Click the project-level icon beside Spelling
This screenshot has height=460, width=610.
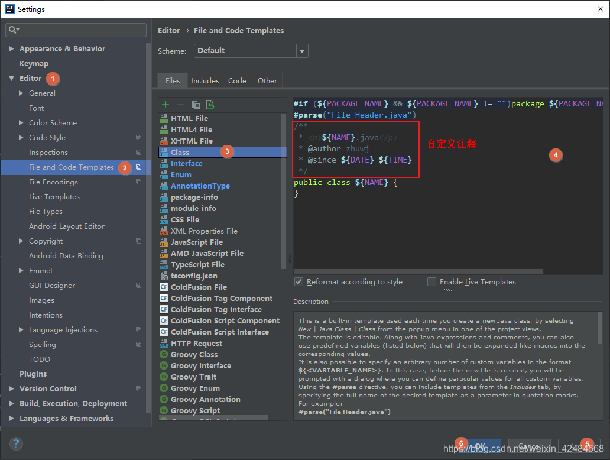[x=138, y=345]
